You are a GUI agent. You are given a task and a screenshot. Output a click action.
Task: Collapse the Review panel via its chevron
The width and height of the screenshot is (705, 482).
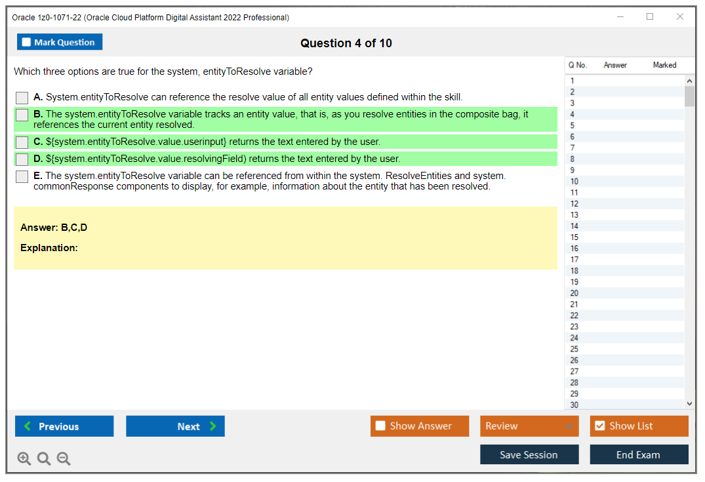[570, 426]
